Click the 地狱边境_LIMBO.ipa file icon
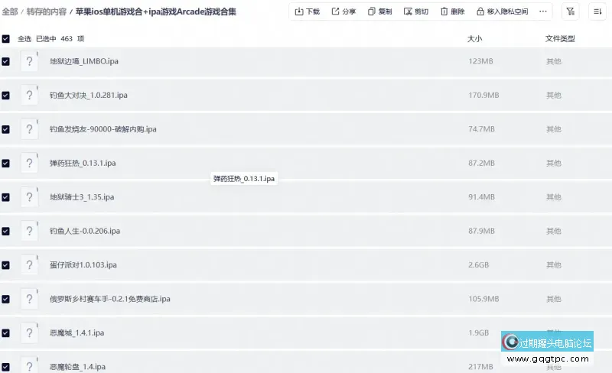 (29, 61)
